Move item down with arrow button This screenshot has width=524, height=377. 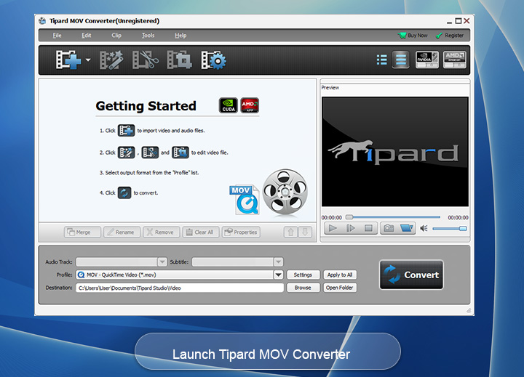pyautogui.click(x=305, y=232)
